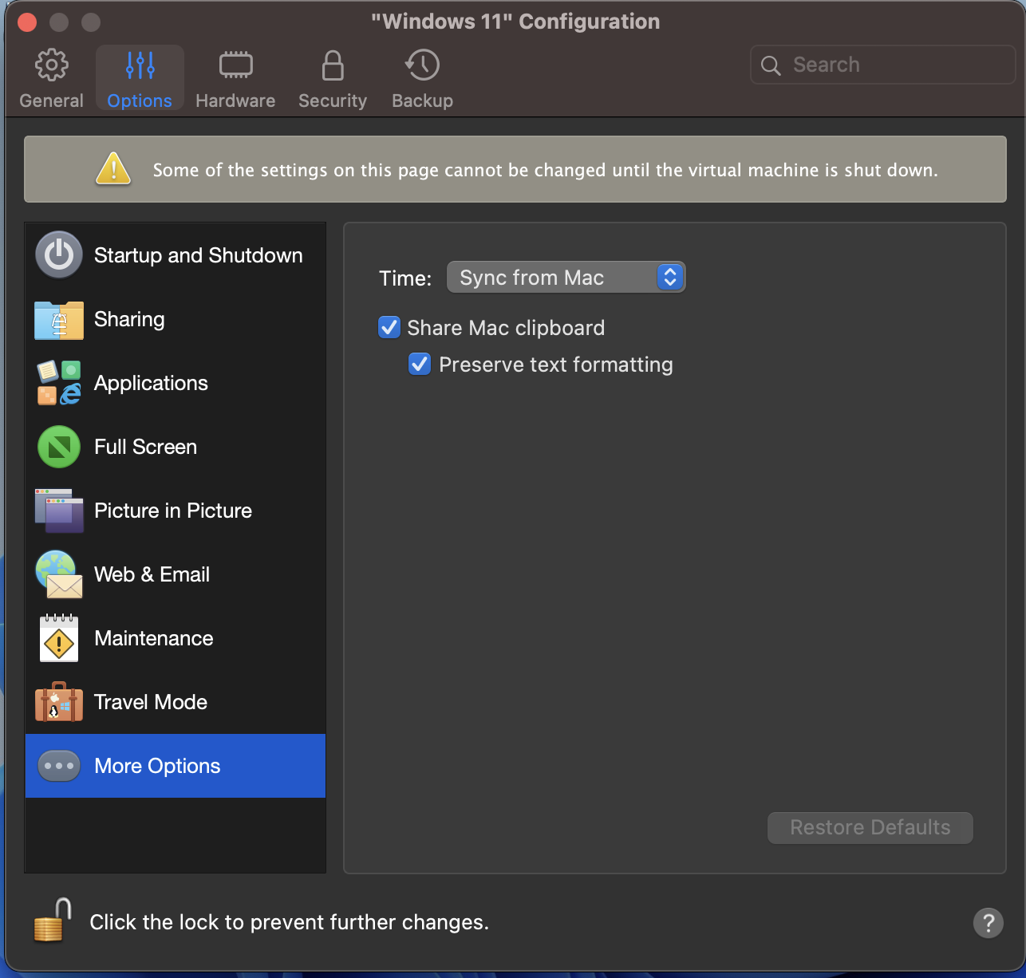1026x978 pixels.
Task: Switch to the Hardware tab label
Action: click(x=235, y=101)
